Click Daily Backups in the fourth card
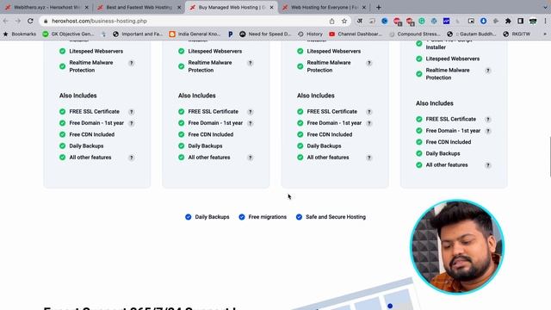 tap(443, 153)
